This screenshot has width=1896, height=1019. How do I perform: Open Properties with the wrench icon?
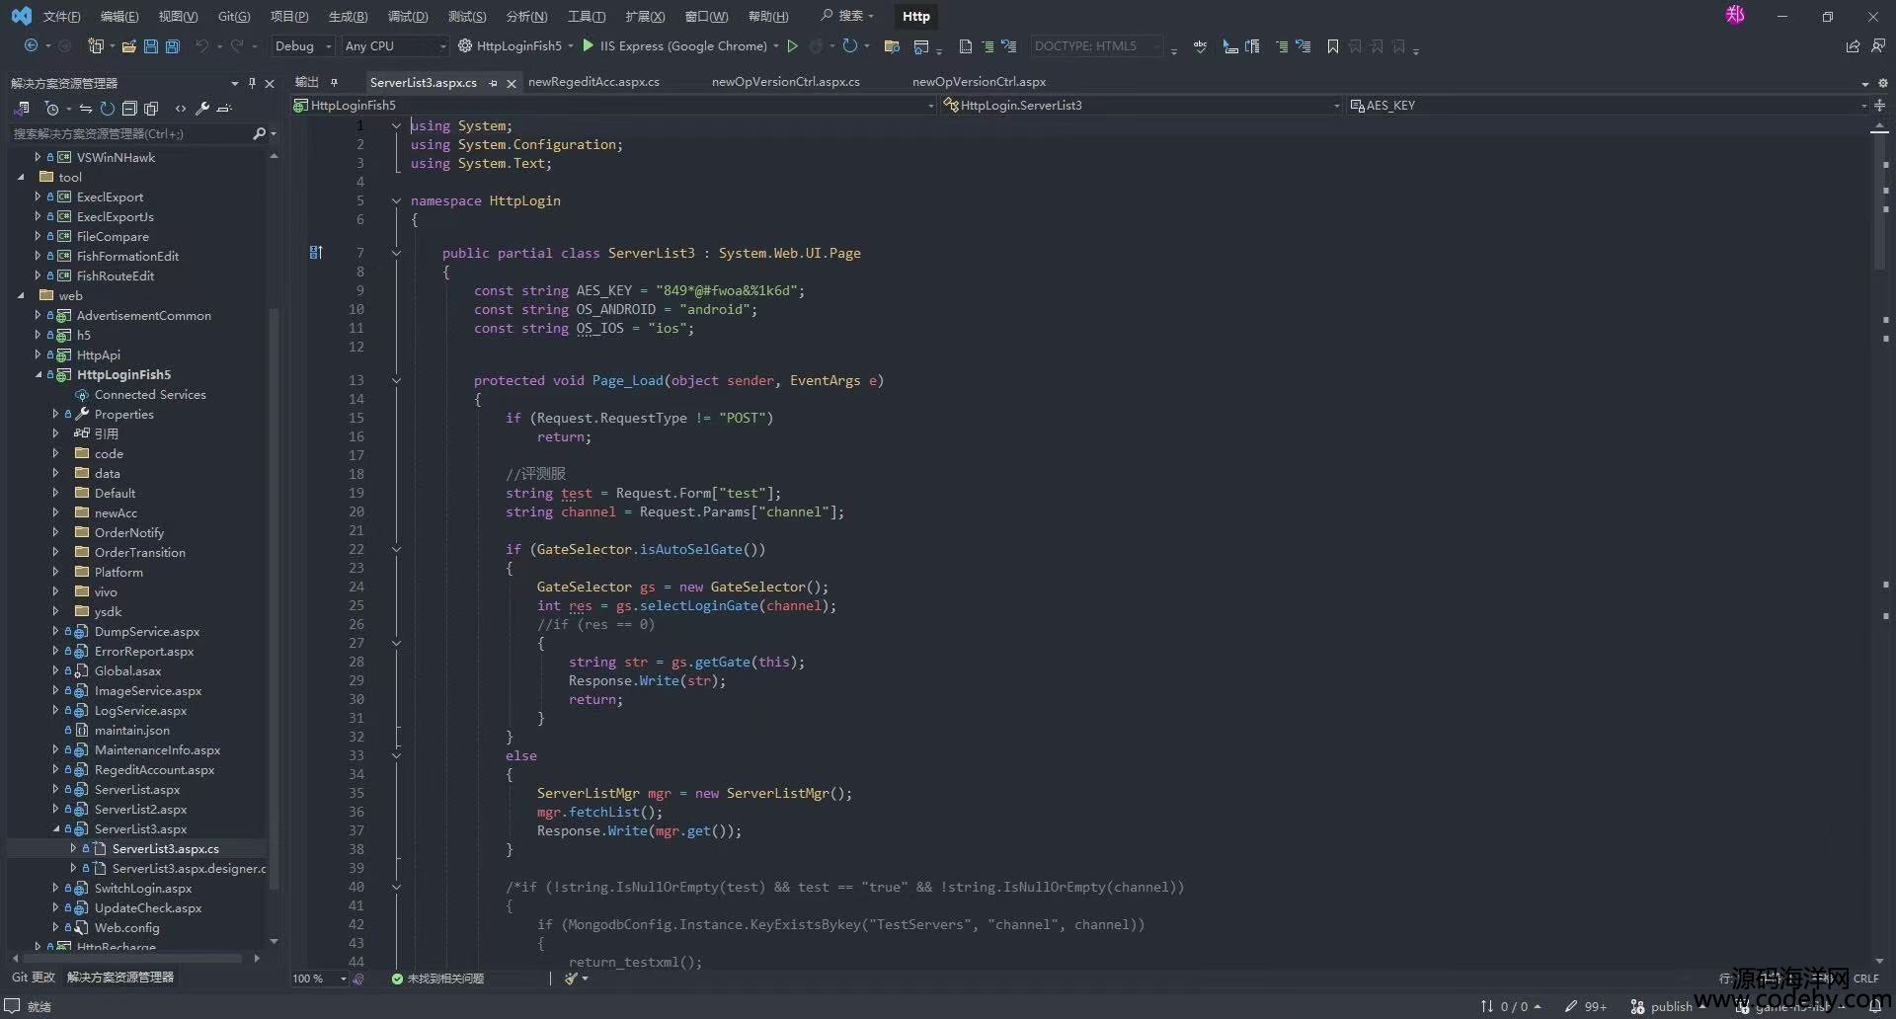point(202,109)
